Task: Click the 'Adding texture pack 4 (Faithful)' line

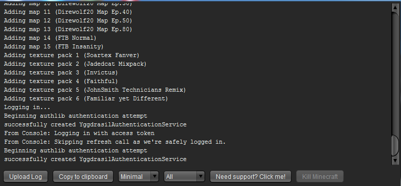Action: point(61,82)
